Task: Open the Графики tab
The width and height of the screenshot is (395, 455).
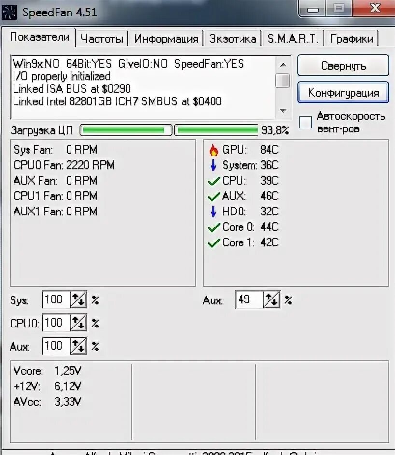Action: (352, 39)
